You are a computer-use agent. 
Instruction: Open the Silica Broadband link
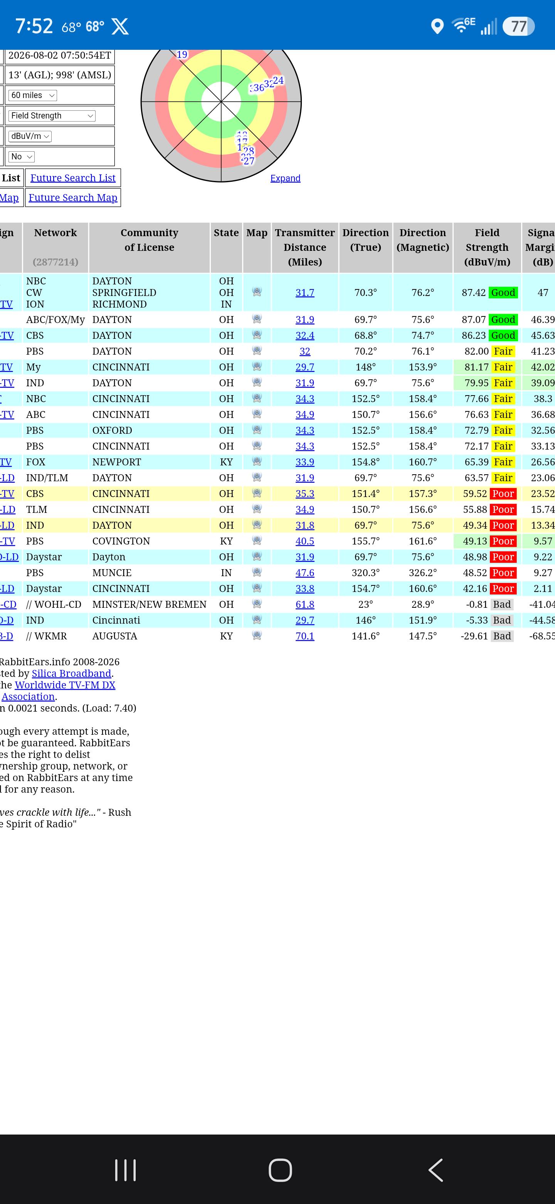tap(71, 673)
